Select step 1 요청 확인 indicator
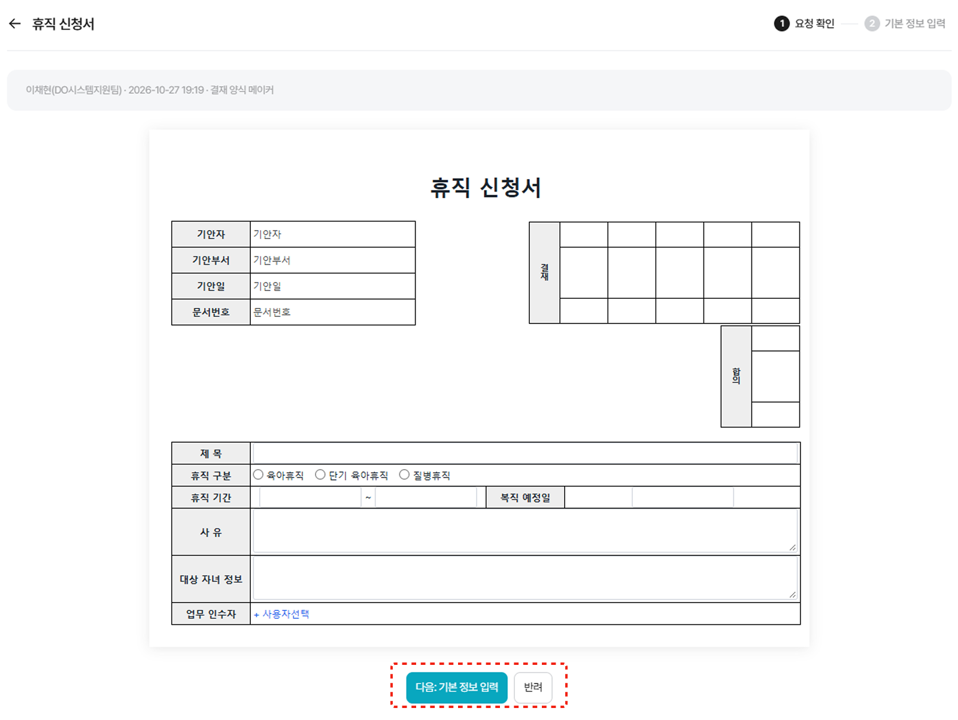958x720 pixels. [x=804, y=23]
